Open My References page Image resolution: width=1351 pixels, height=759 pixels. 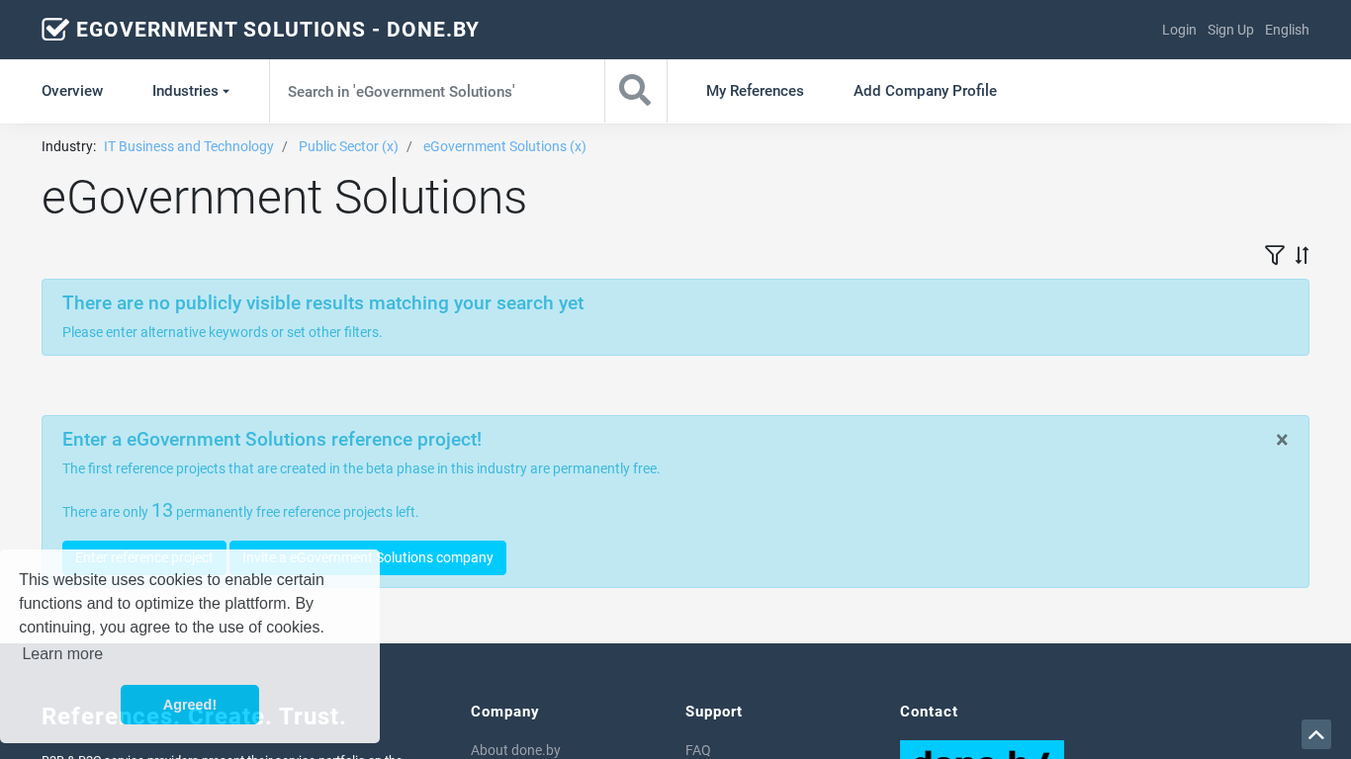click(x=755, y=91)
